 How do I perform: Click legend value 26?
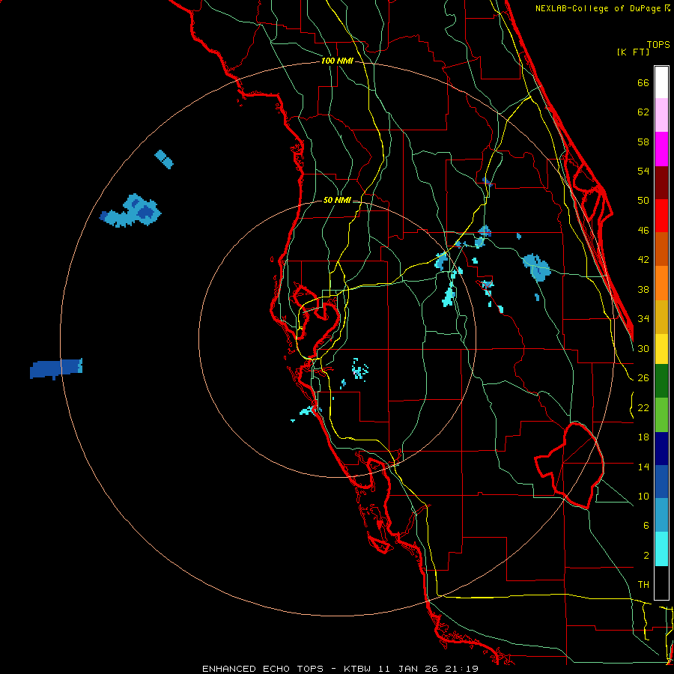point(643,378)
